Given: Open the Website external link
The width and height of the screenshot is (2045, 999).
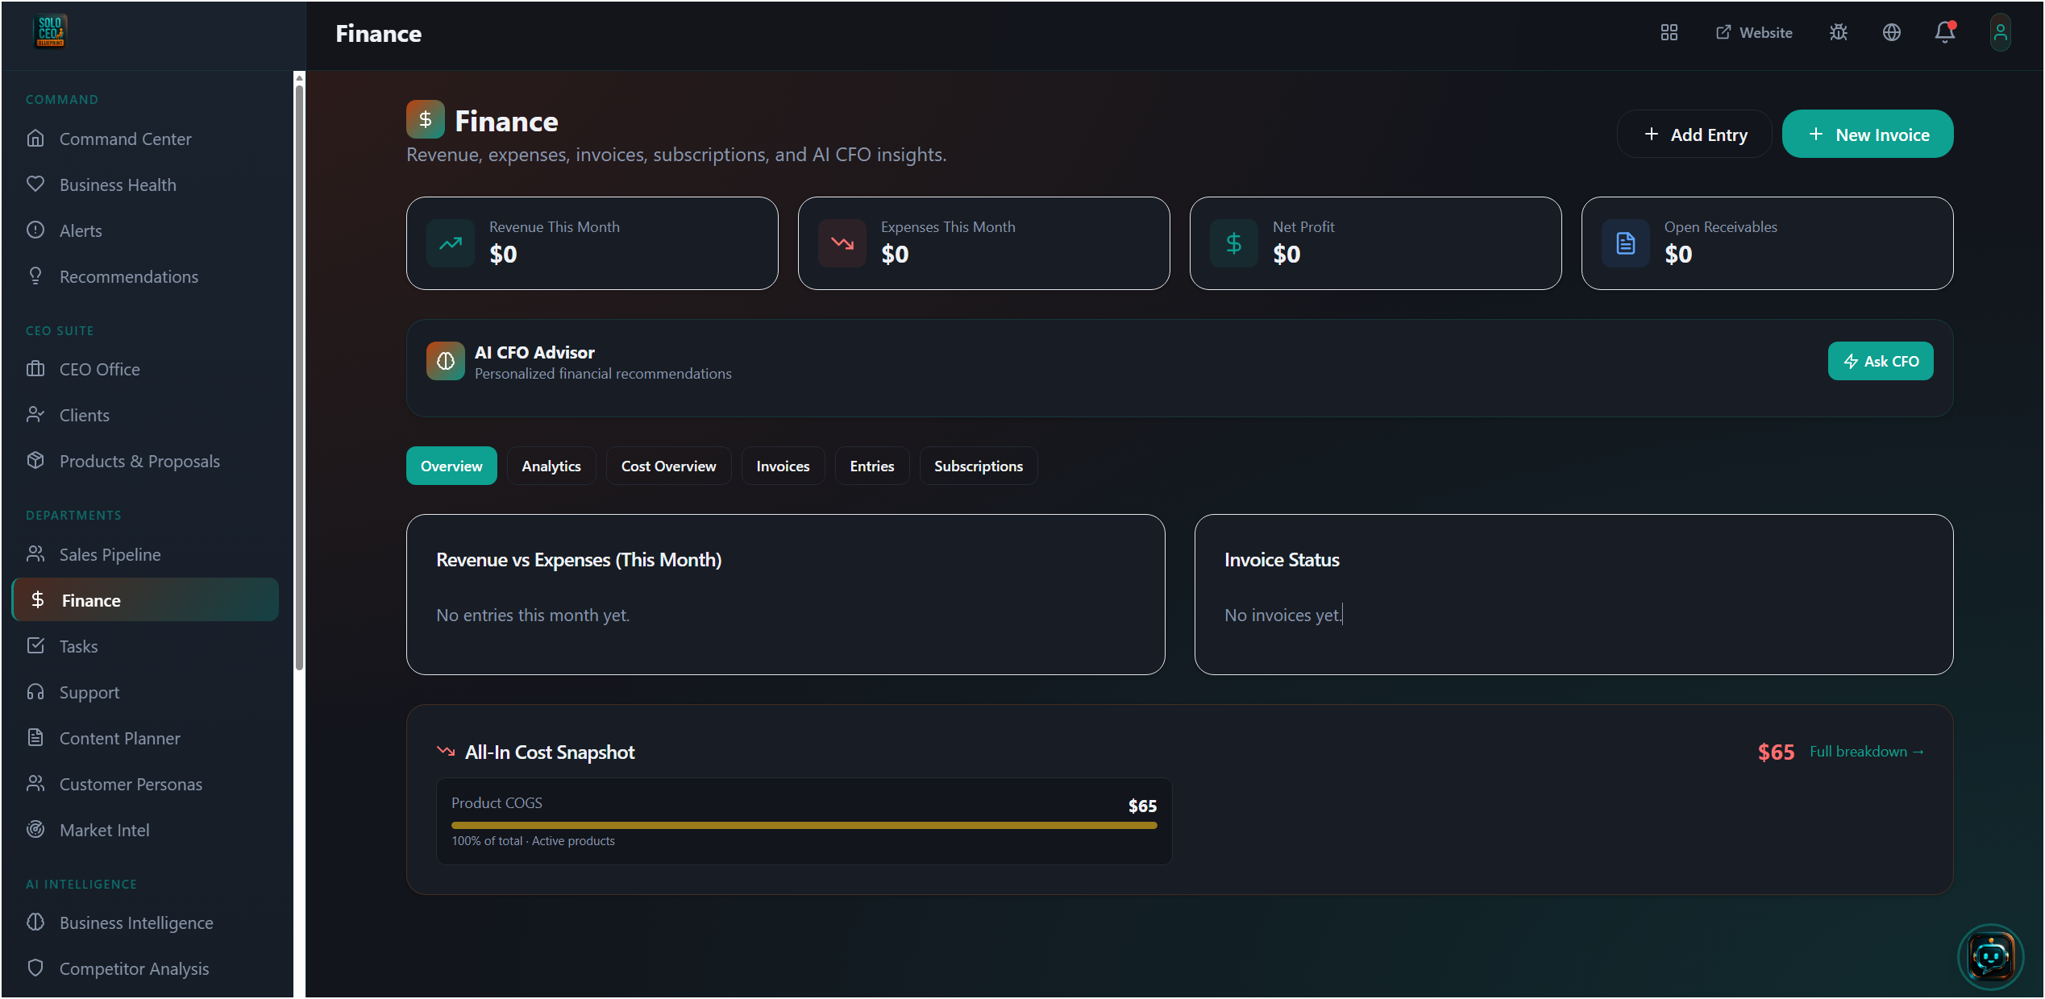Looking at the screenshot, I should (1754, 32).
